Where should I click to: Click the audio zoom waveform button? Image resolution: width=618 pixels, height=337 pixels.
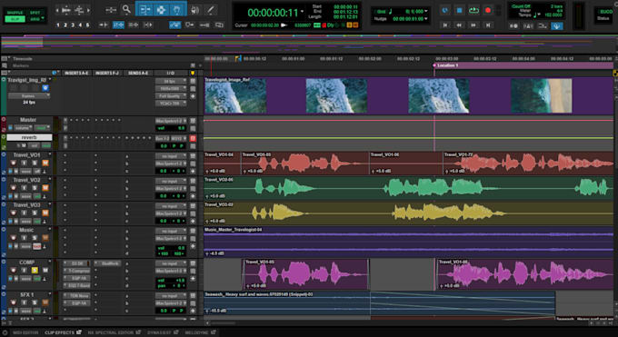click(x=66, y=10)
